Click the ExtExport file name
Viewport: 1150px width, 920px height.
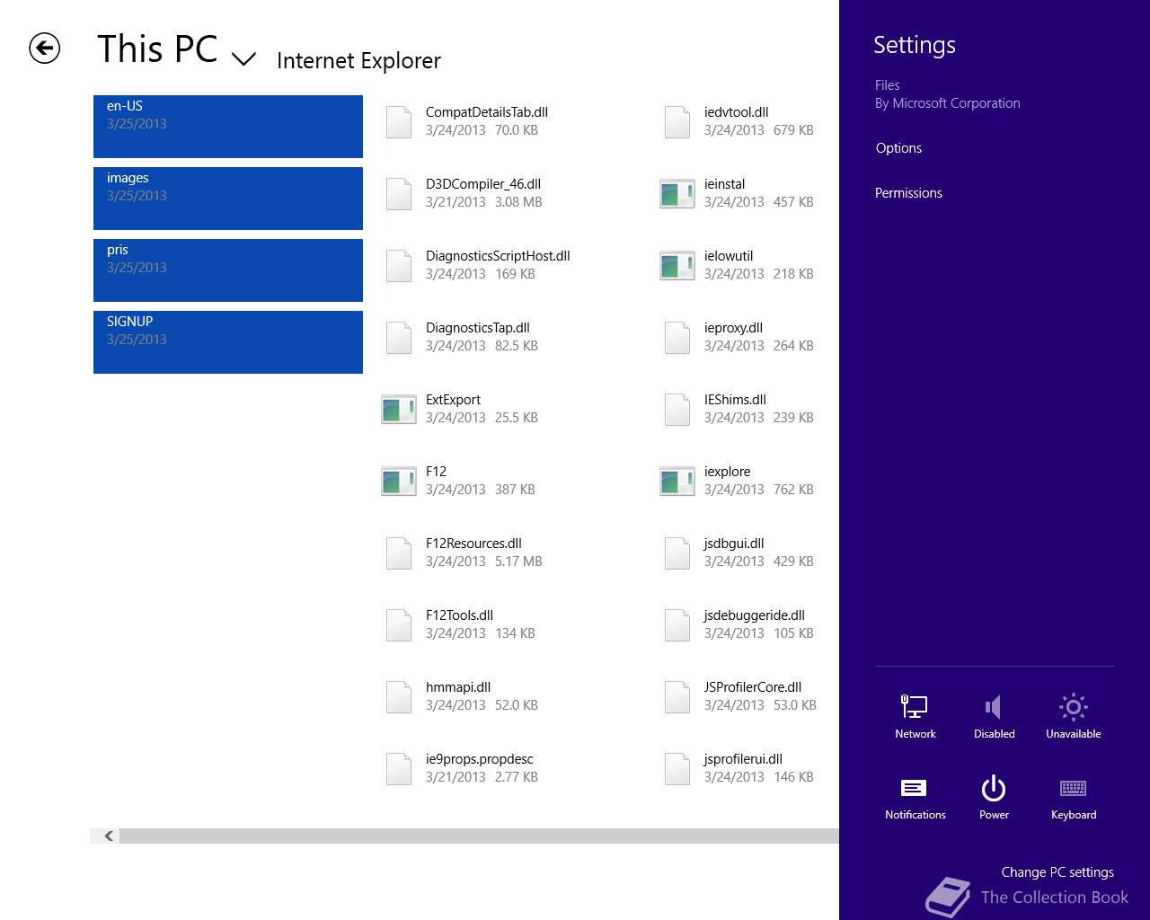(x=453, y=400)
